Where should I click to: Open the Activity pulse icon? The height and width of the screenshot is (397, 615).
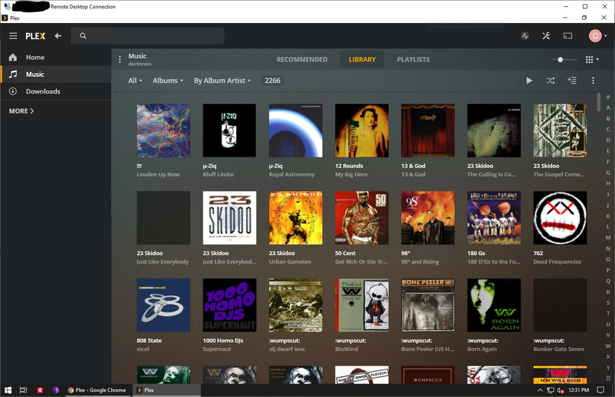[525, 36]
